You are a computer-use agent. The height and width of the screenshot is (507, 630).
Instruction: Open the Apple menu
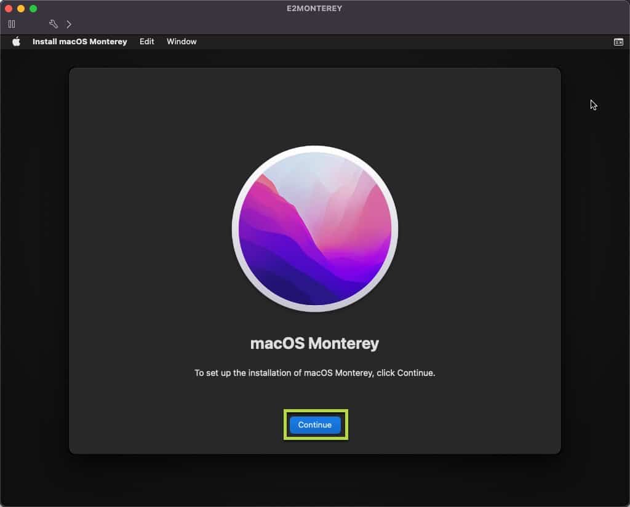point(16,42)
